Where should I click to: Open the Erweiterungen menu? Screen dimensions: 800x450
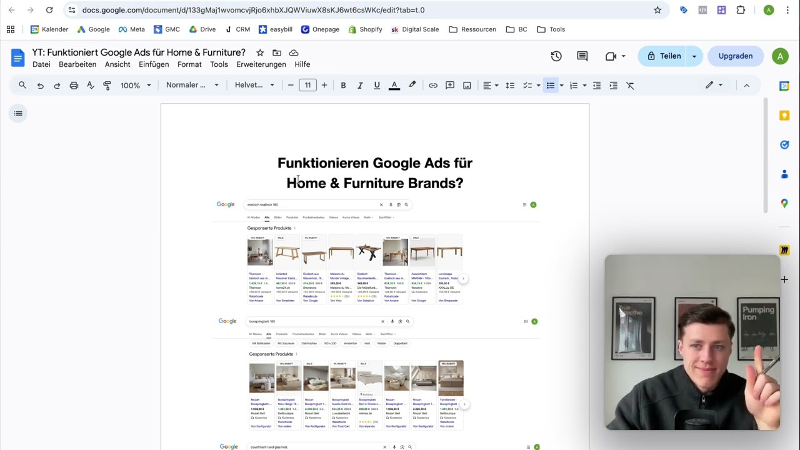point(261,64)
